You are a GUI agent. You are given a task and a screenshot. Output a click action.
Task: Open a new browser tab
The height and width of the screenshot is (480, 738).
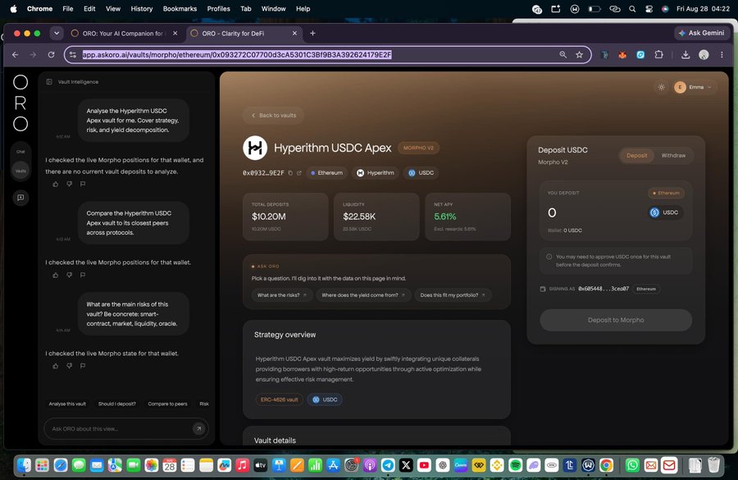pyautogui.click(x=312, y=34)
